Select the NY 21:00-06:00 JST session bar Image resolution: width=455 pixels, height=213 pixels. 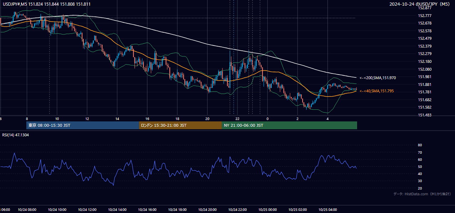289,125
